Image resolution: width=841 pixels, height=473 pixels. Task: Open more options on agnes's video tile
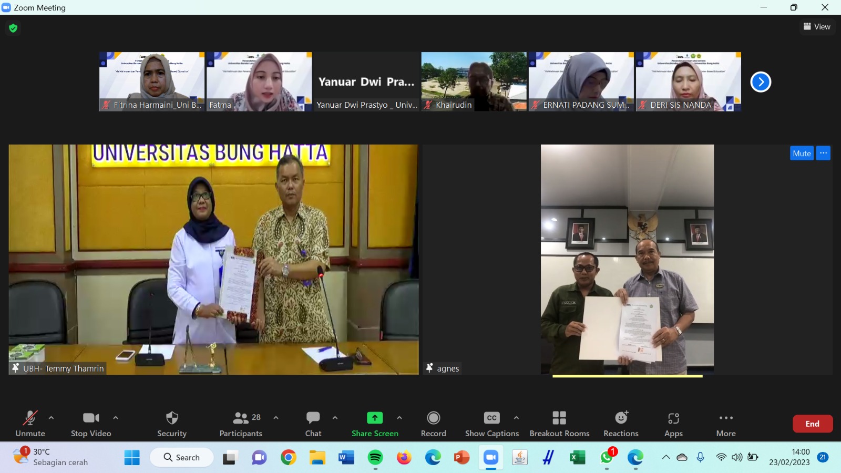point(824,153)
